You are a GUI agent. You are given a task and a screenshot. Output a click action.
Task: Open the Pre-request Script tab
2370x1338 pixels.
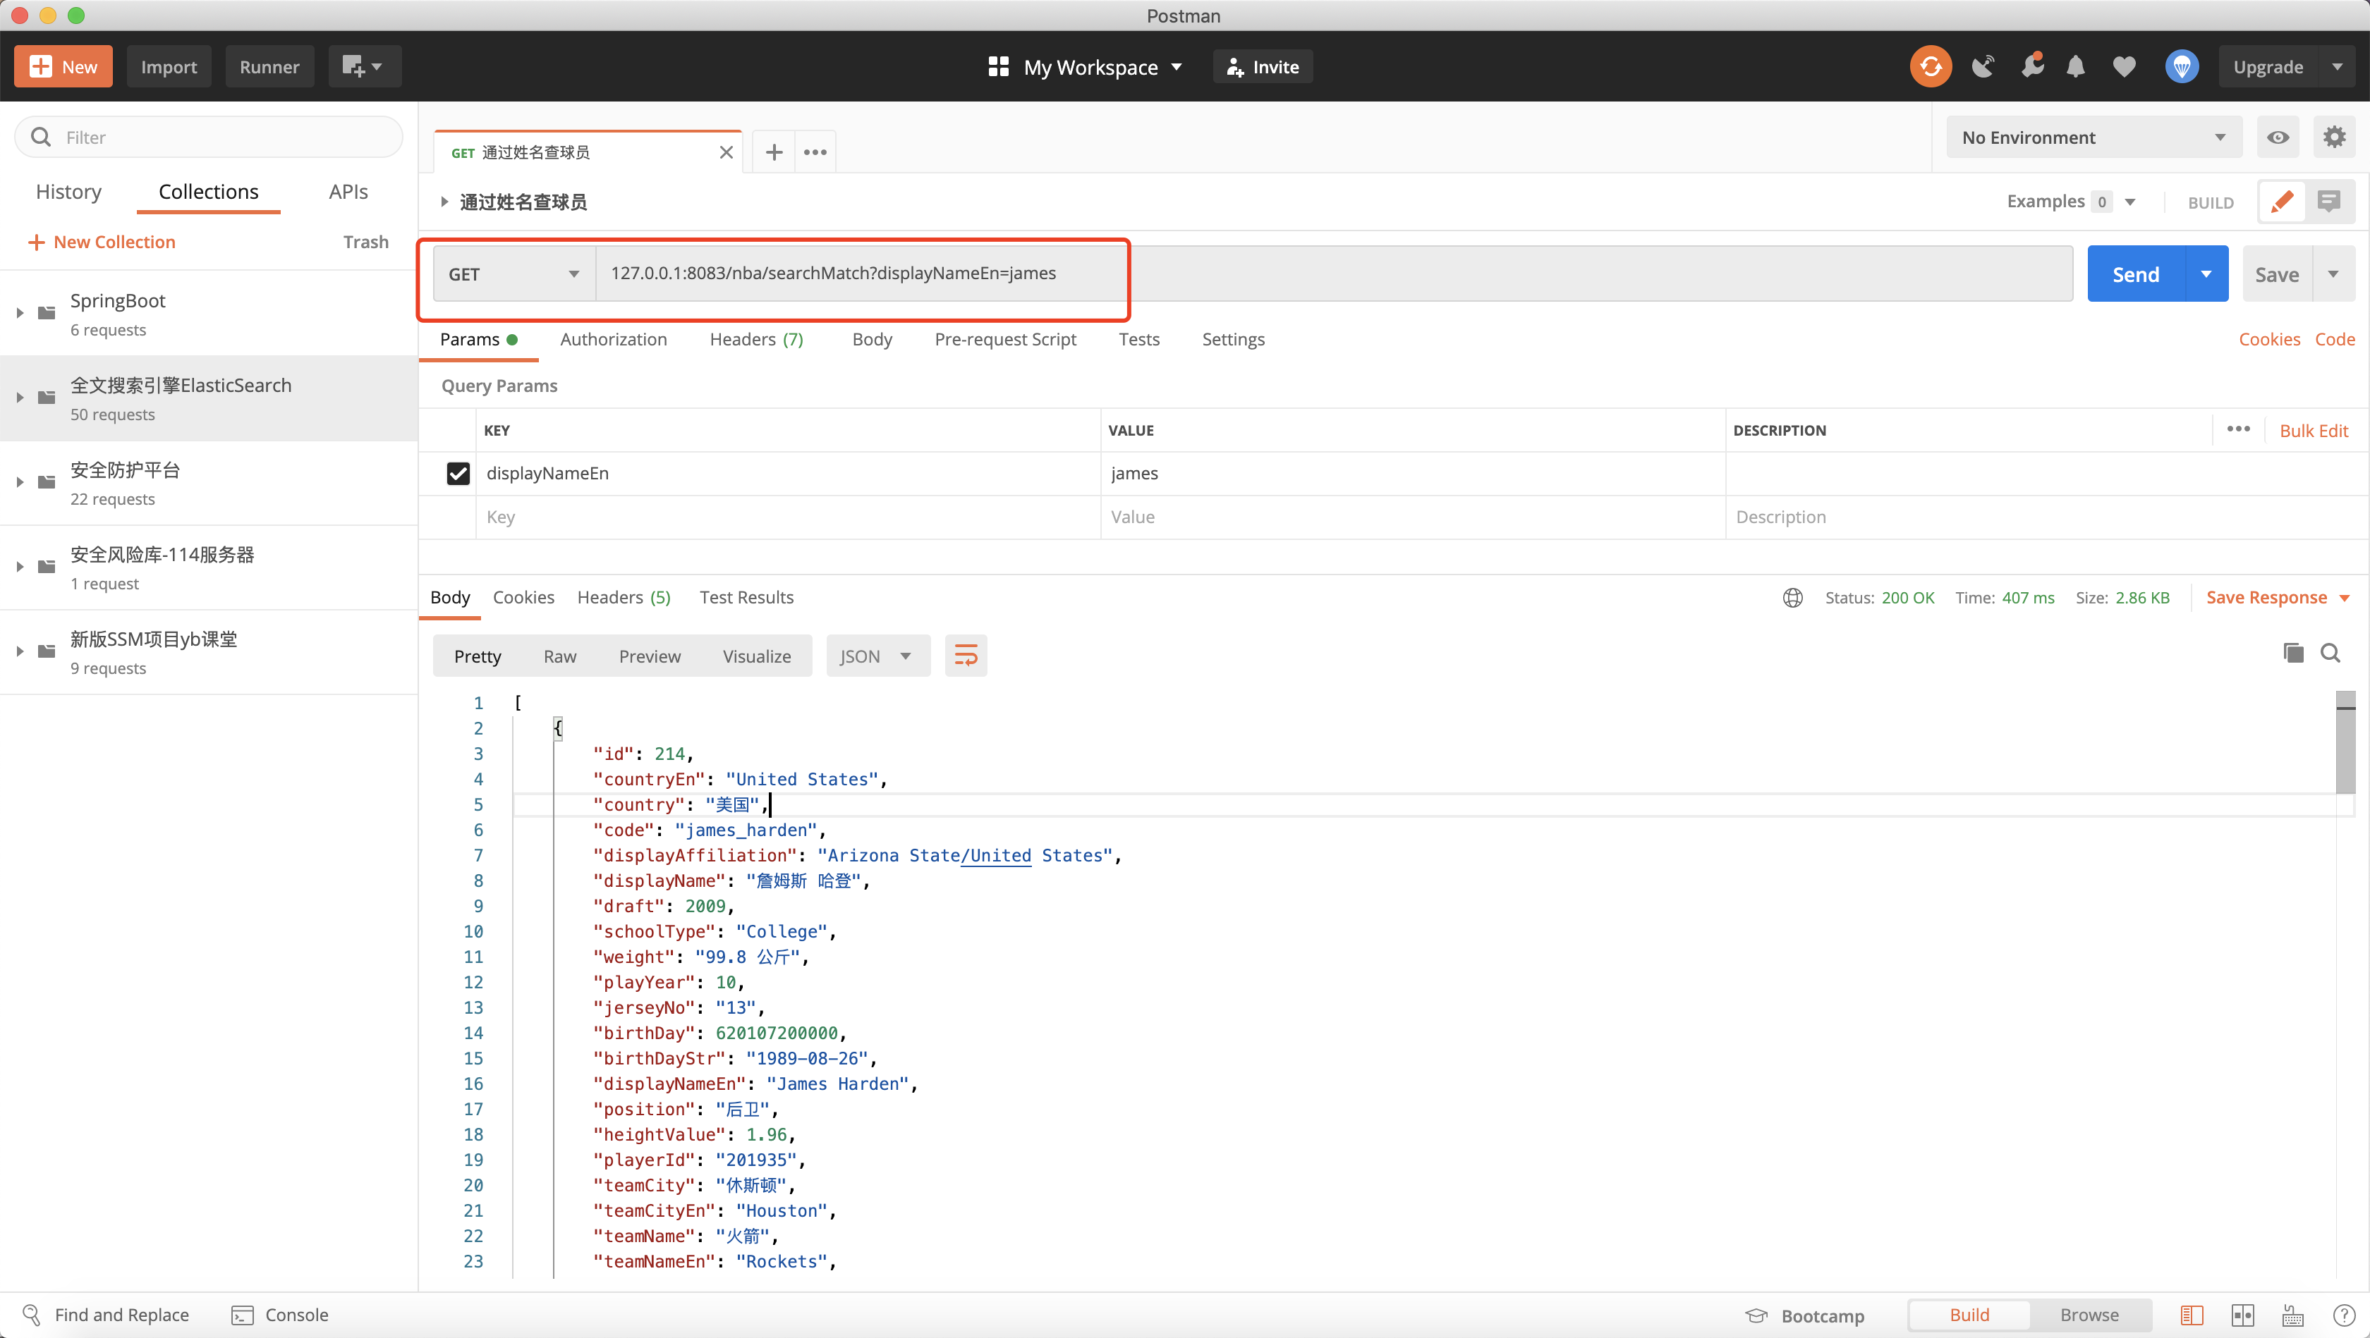point(1004,339)
